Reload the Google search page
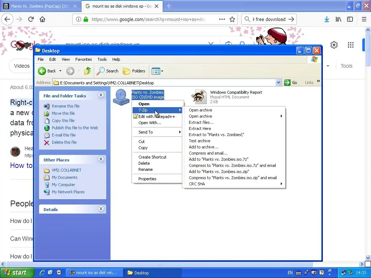 click(31, 19)
